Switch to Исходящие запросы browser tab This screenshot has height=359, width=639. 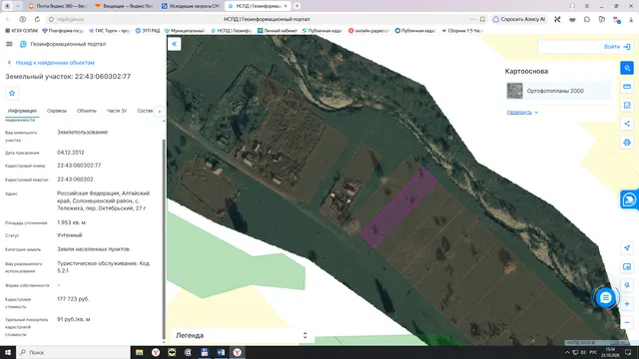click(191, 6)
